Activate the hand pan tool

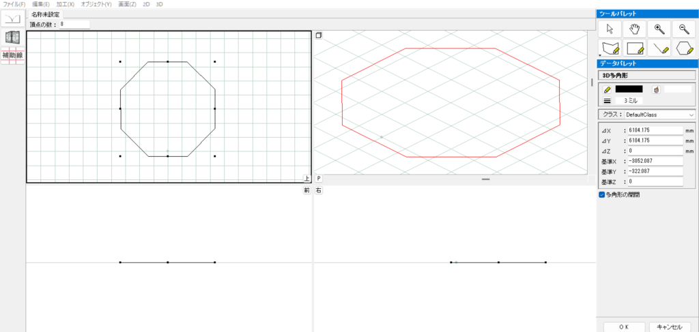pyautogui.click(x=634, y=28)
